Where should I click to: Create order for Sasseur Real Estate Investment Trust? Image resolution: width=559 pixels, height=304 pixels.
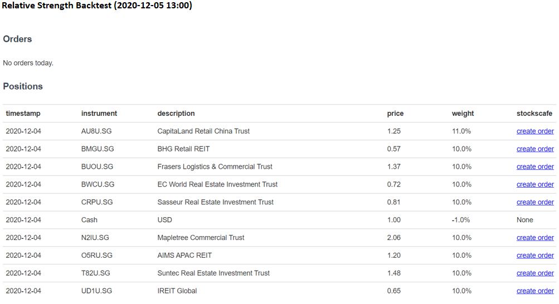(535, 202)
